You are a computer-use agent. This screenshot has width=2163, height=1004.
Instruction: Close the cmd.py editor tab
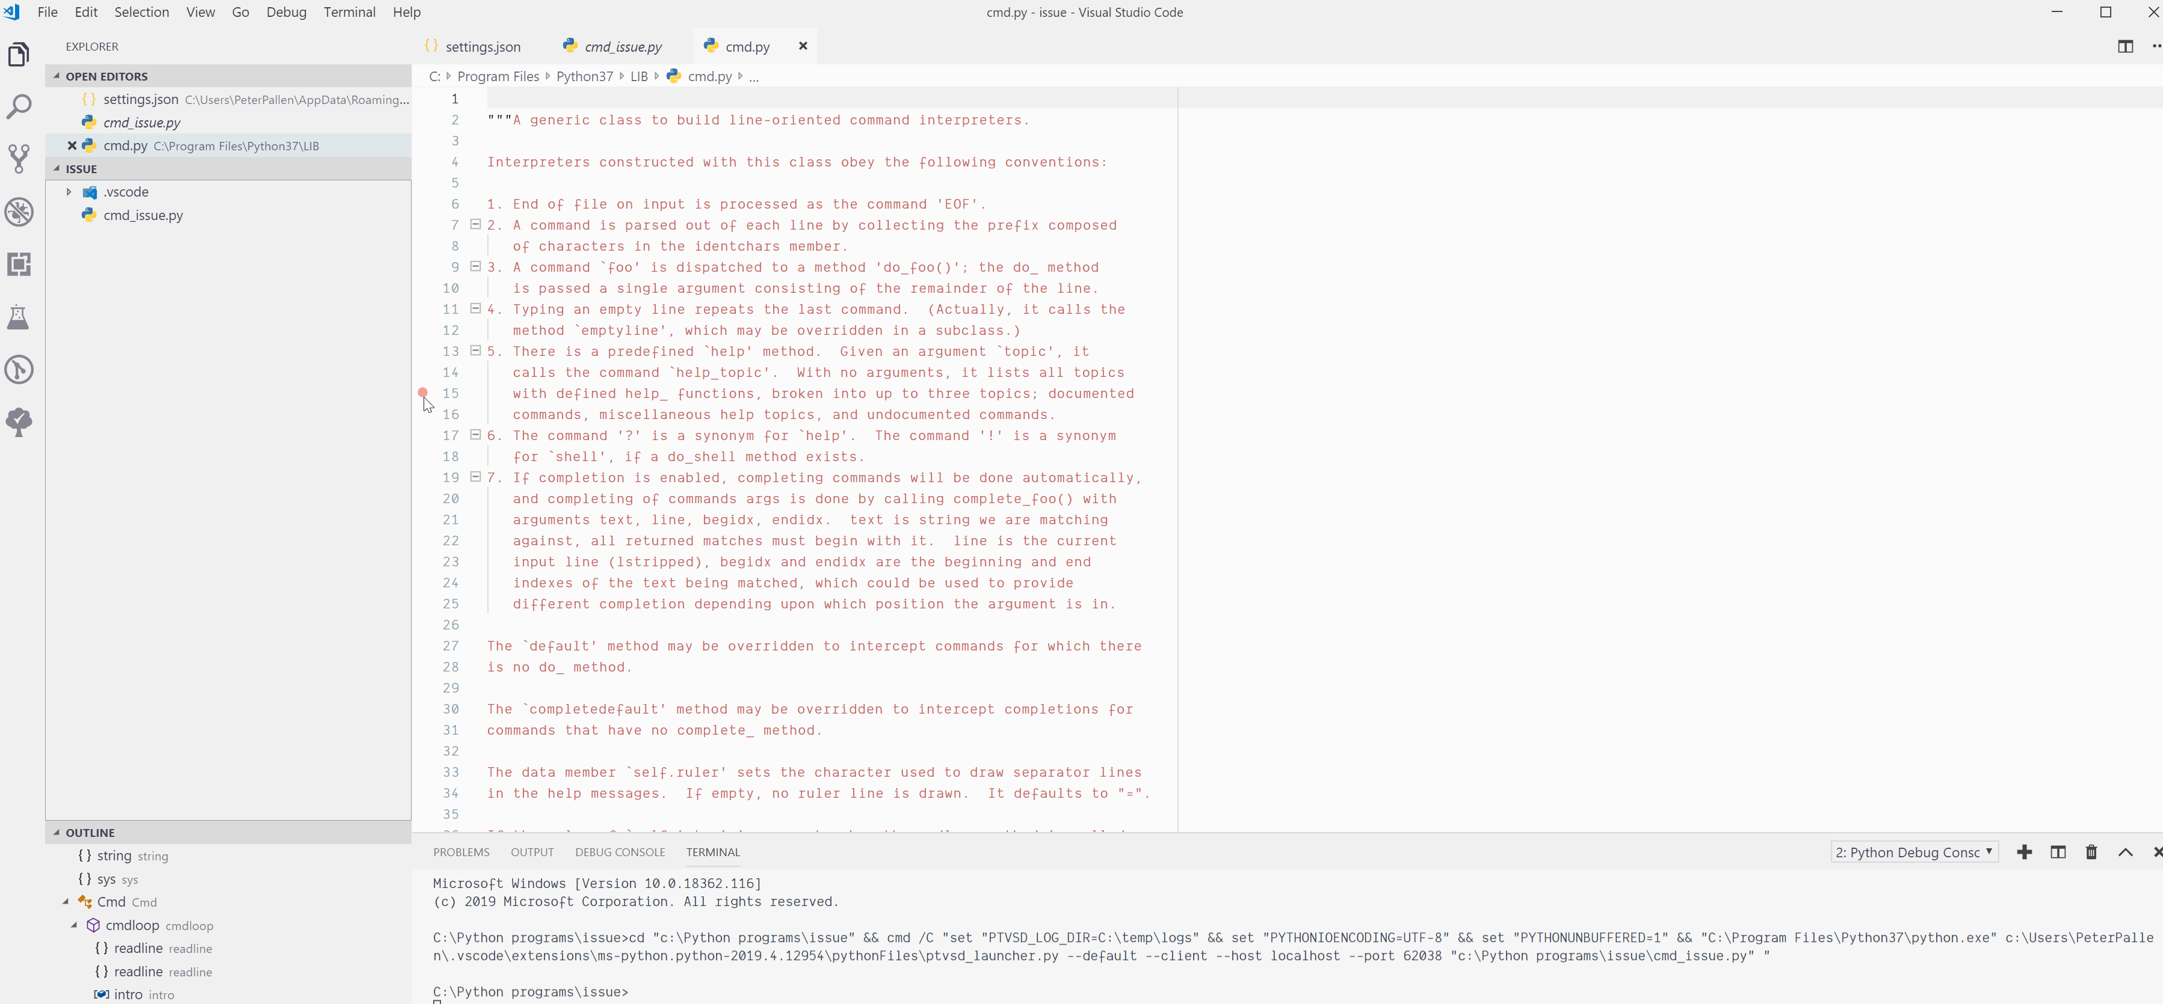pyautogui.click(x=803, y=46)
